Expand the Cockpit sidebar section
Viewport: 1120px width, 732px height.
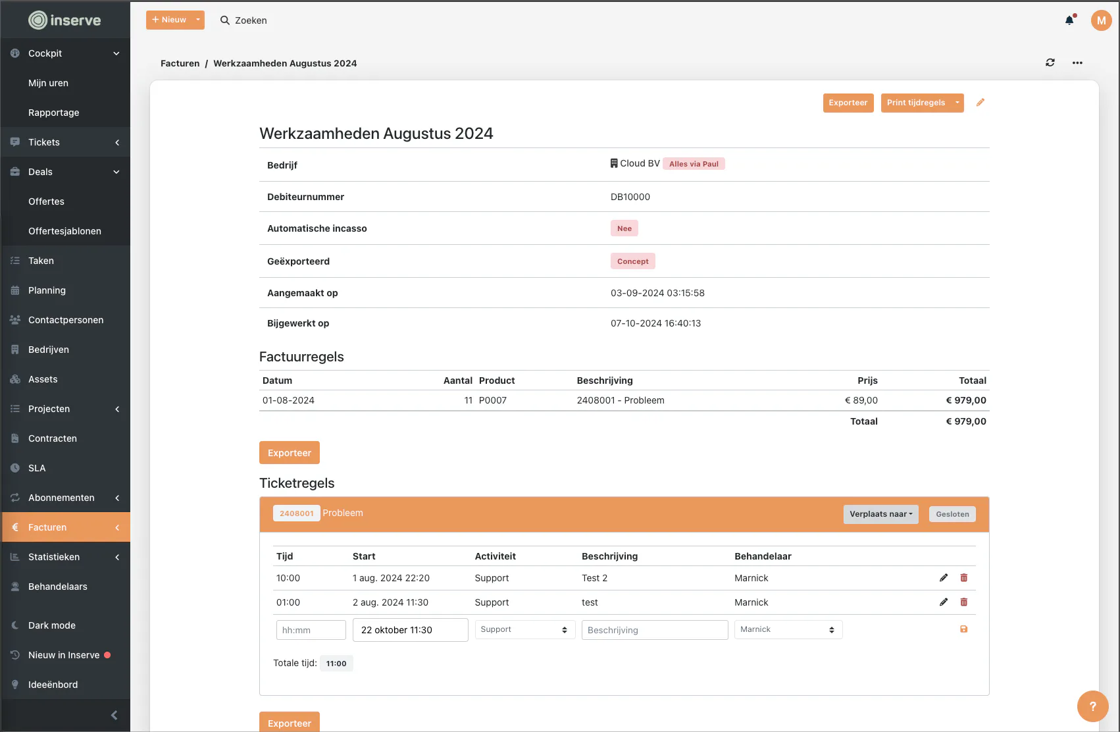pos(65,53)
